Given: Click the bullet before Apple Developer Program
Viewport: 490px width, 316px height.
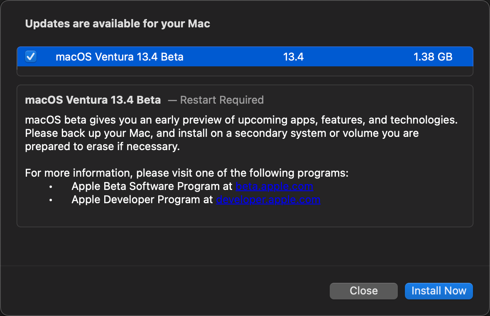Looking at the screenshot, I should click(51, 200).
